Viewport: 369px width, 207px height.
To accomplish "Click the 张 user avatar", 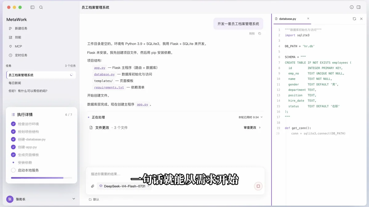I will click(10, 199).
